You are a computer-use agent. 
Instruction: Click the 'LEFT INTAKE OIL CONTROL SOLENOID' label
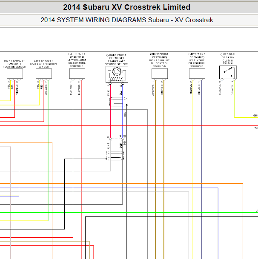tap(197, 63)
